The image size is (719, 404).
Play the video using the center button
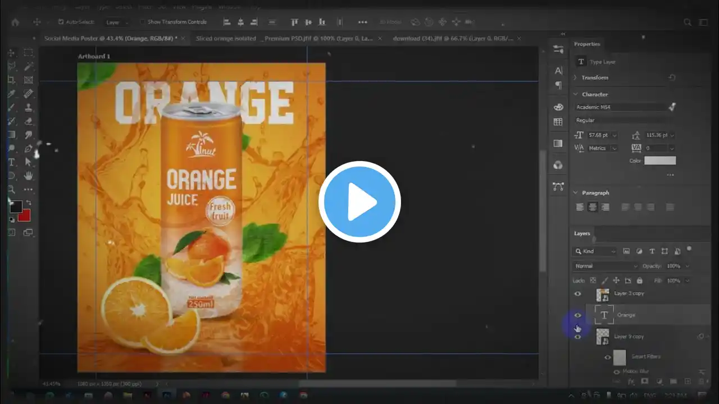tap(359, 202)
